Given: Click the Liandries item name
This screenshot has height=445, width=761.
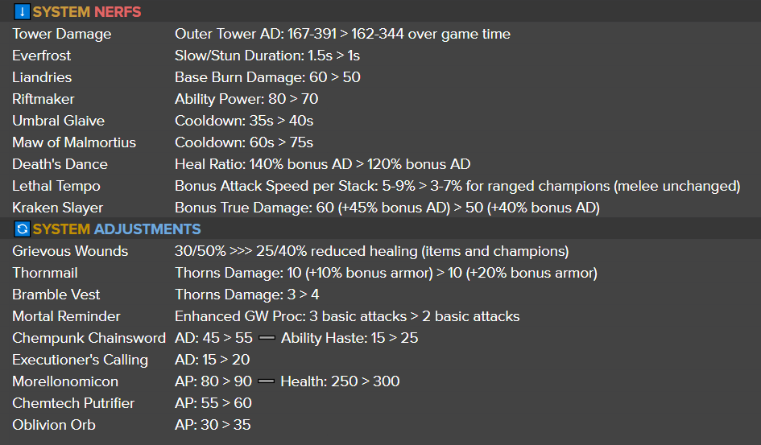Looking at the screenshot, I should tap(42, 77).
